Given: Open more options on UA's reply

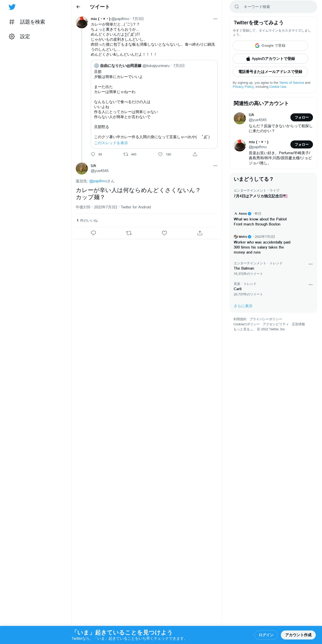Looking at the screenshot, I should [215, 166].
